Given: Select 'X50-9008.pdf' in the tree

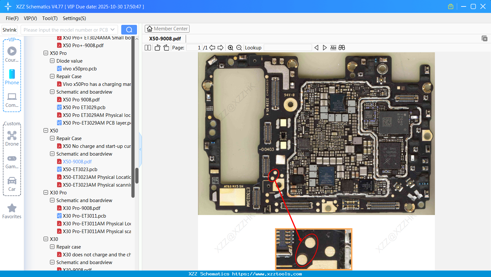Looking at the screenshot, I should pyautogui.click(x=77, y=161).
